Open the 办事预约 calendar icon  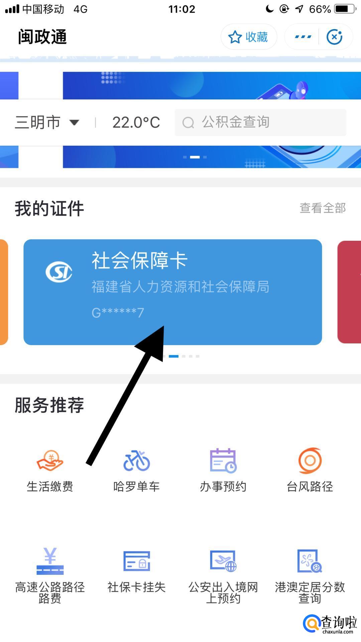223,461
